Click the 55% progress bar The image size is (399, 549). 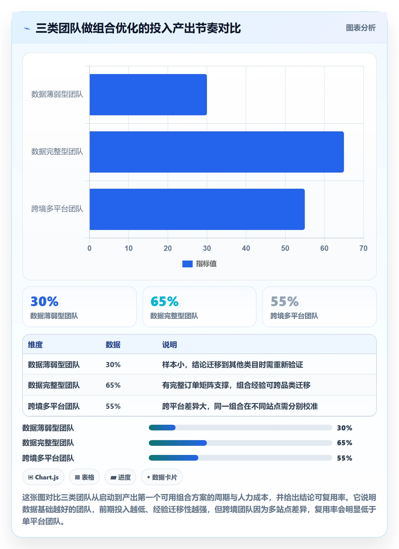pos(241,458)
